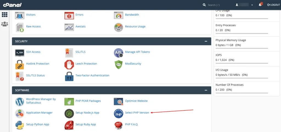Click the Security section header

111,41
